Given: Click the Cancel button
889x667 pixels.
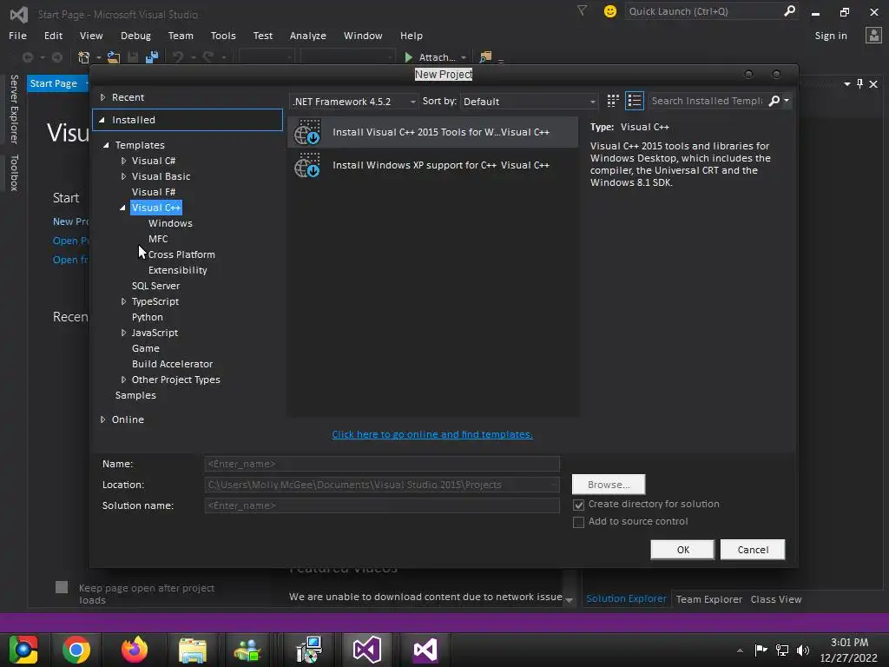Looking at the screenshot, I should coord(753,550).
